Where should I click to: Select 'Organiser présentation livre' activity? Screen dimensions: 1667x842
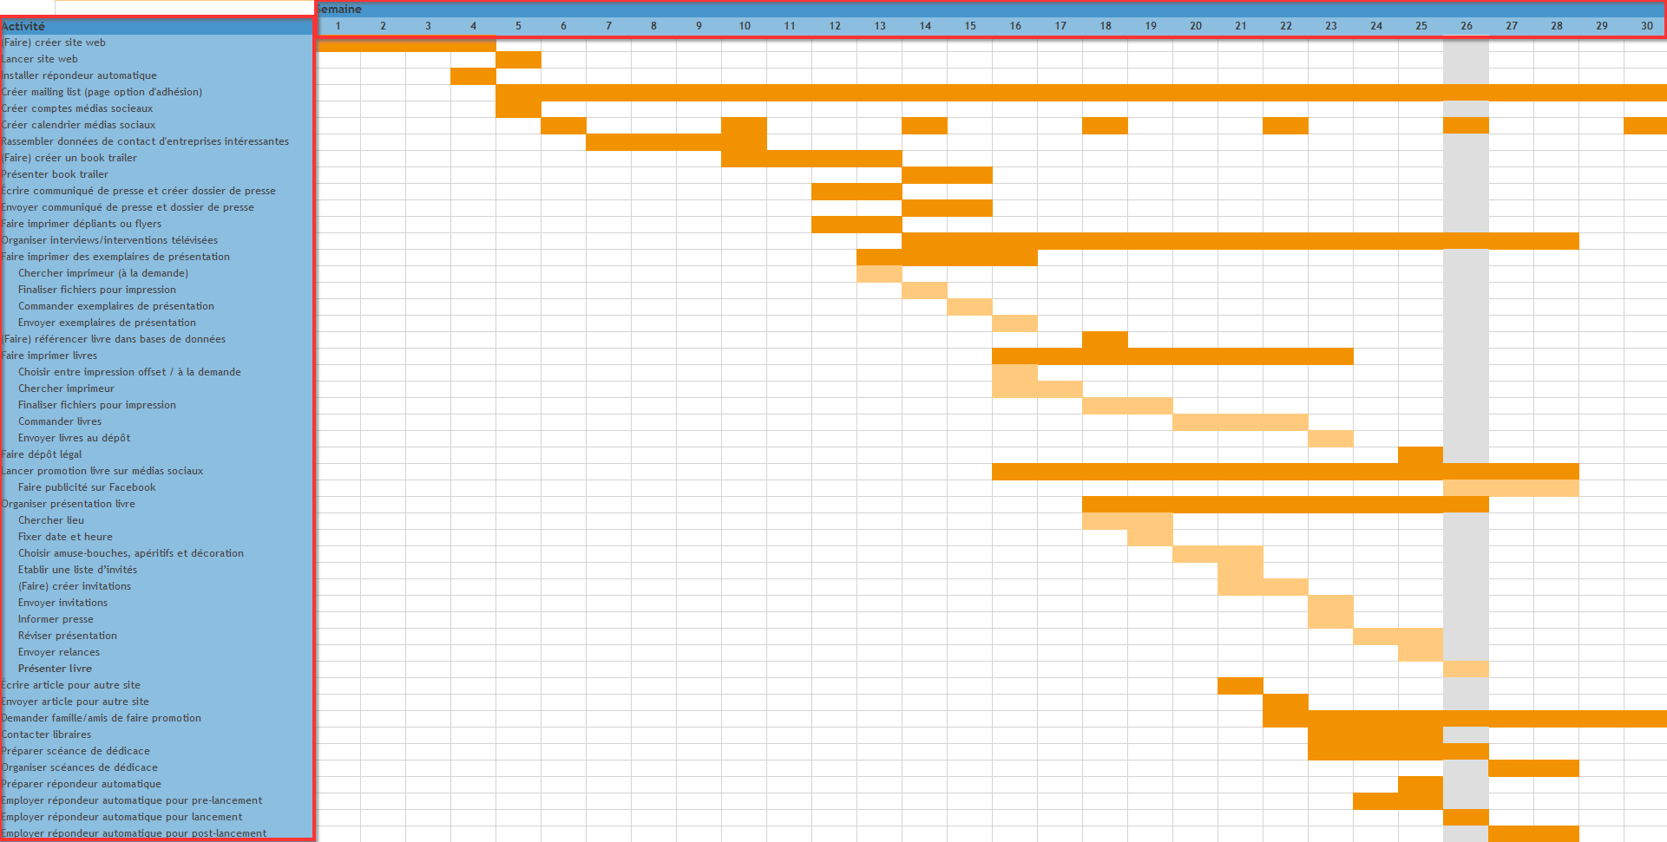point(157,504)
